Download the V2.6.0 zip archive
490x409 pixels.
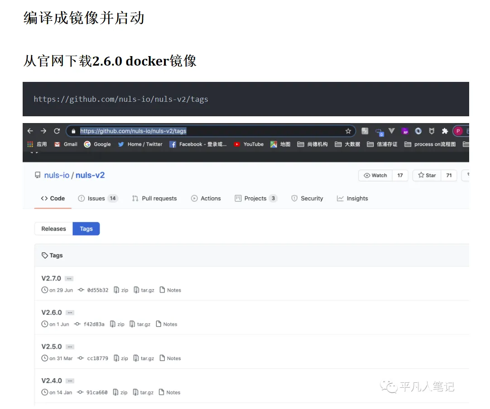point(117,324)
